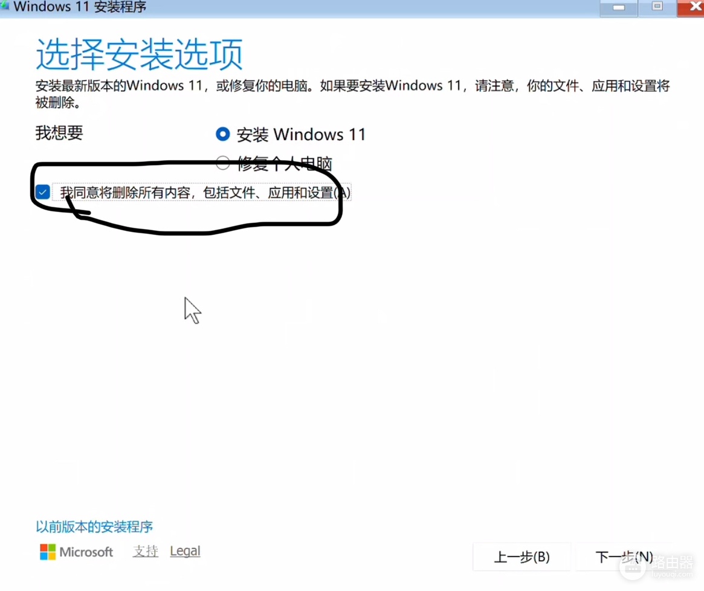Minimize the Windows 11 安装程序 window

(x=619, y=7)
